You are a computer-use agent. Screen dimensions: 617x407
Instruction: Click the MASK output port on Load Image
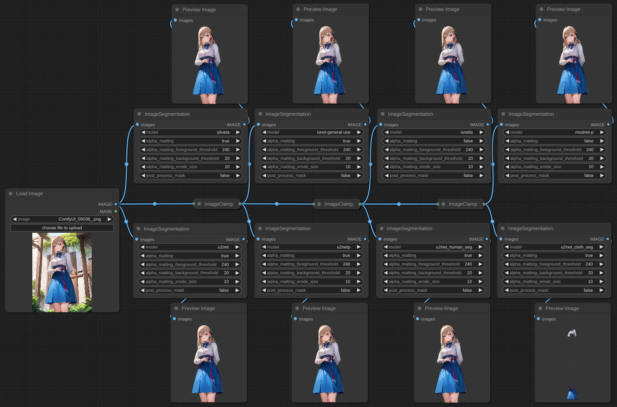(x=116, y=211)
